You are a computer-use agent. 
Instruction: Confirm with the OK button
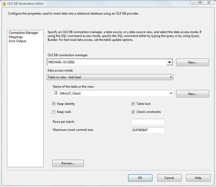pos(140,178)
